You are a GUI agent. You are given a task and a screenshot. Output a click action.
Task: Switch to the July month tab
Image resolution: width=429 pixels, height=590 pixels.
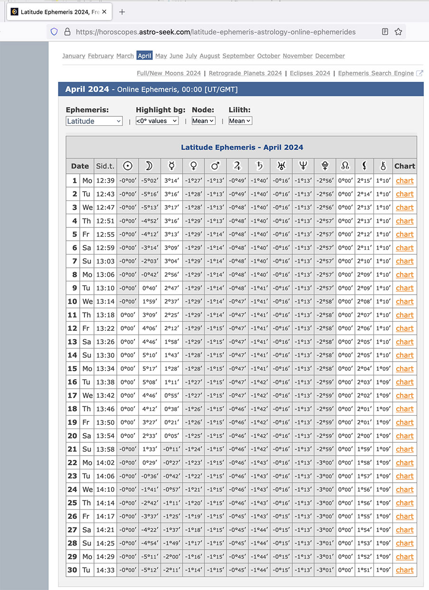coord(191,56)
